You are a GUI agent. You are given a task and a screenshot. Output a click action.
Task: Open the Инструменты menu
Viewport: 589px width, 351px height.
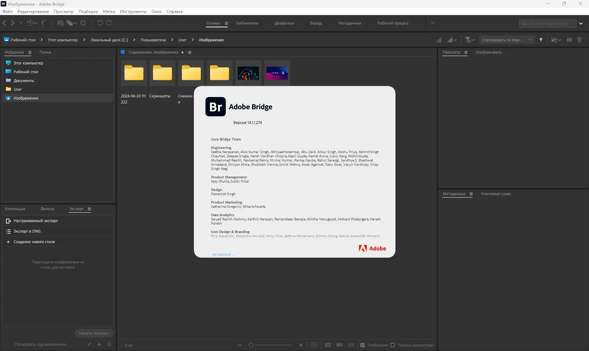pos(133,11)
